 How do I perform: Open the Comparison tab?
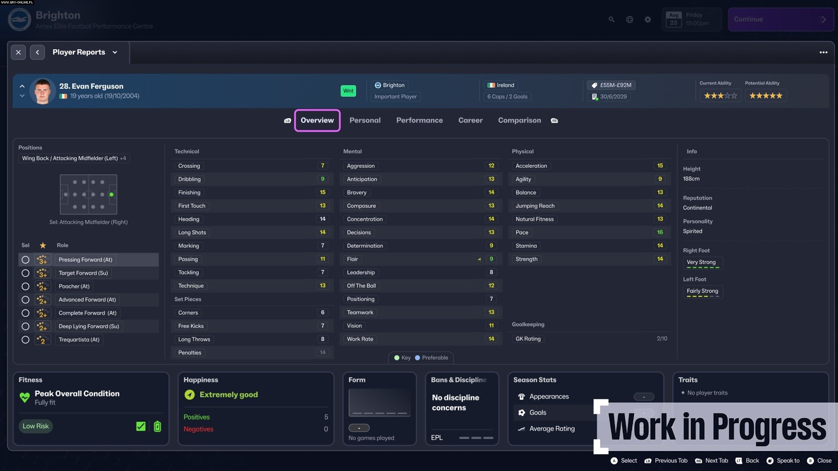[x=519, y=120]
